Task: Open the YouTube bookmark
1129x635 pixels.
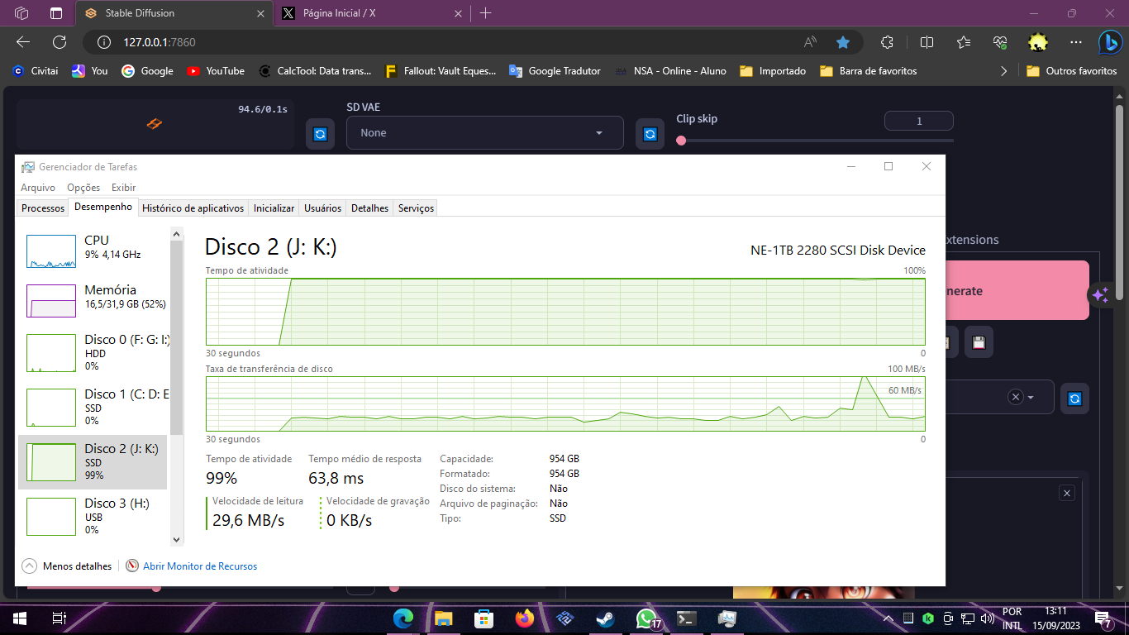Action: 216,71
